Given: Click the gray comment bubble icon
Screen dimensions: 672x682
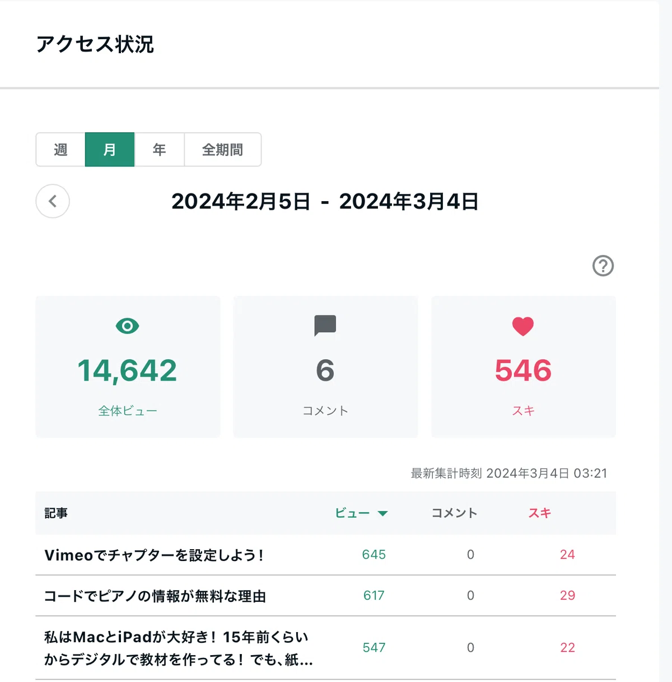Looking at the screenshot, I should pyautogui.click(x=325, y=326).
